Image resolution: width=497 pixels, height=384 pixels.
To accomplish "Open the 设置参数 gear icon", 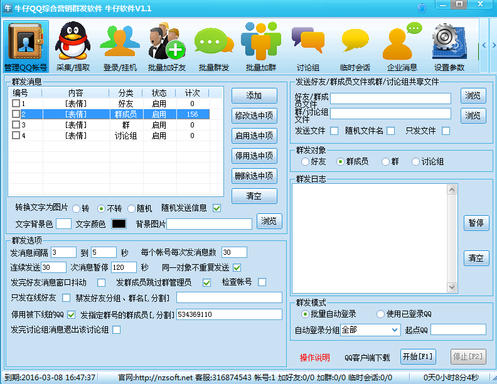I will [449, 46].
